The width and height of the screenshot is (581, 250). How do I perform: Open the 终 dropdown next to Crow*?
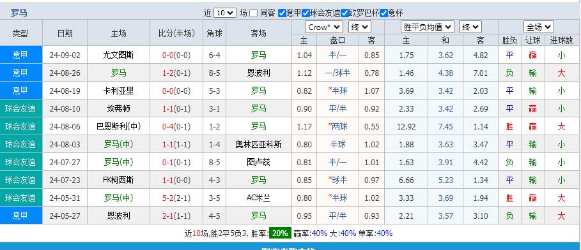359,27
